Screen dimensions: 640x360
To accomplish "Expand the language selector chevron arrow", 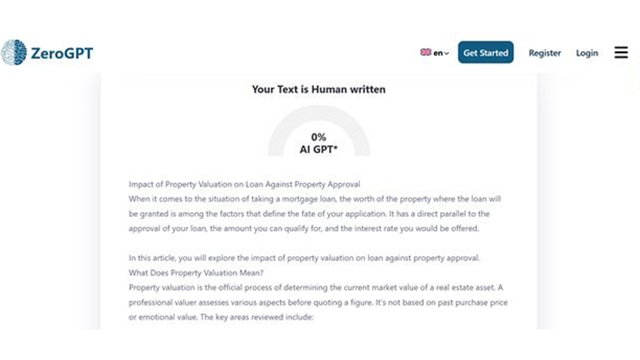I will (x=446, y=53).
